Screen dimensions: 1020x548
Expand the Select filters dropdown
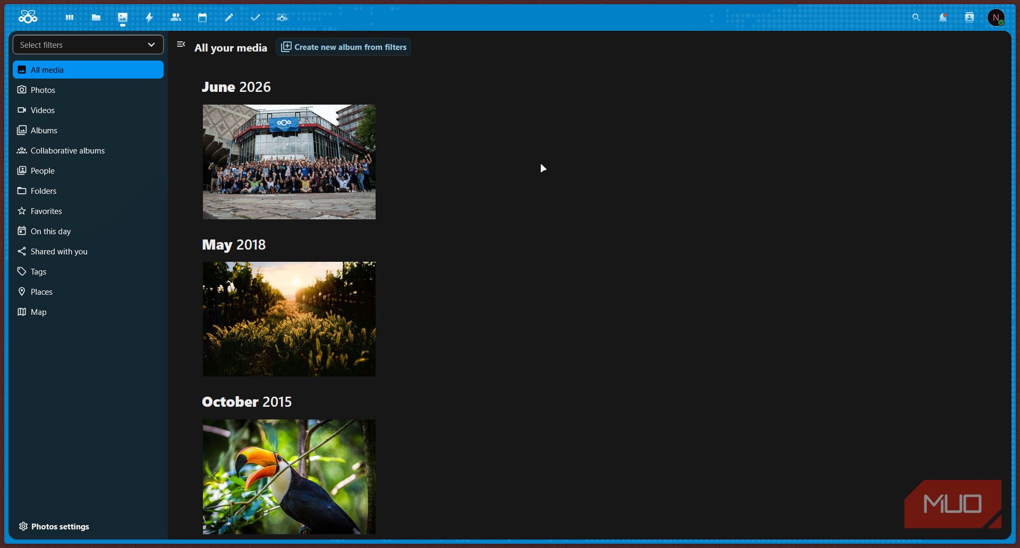click(88, 45)
